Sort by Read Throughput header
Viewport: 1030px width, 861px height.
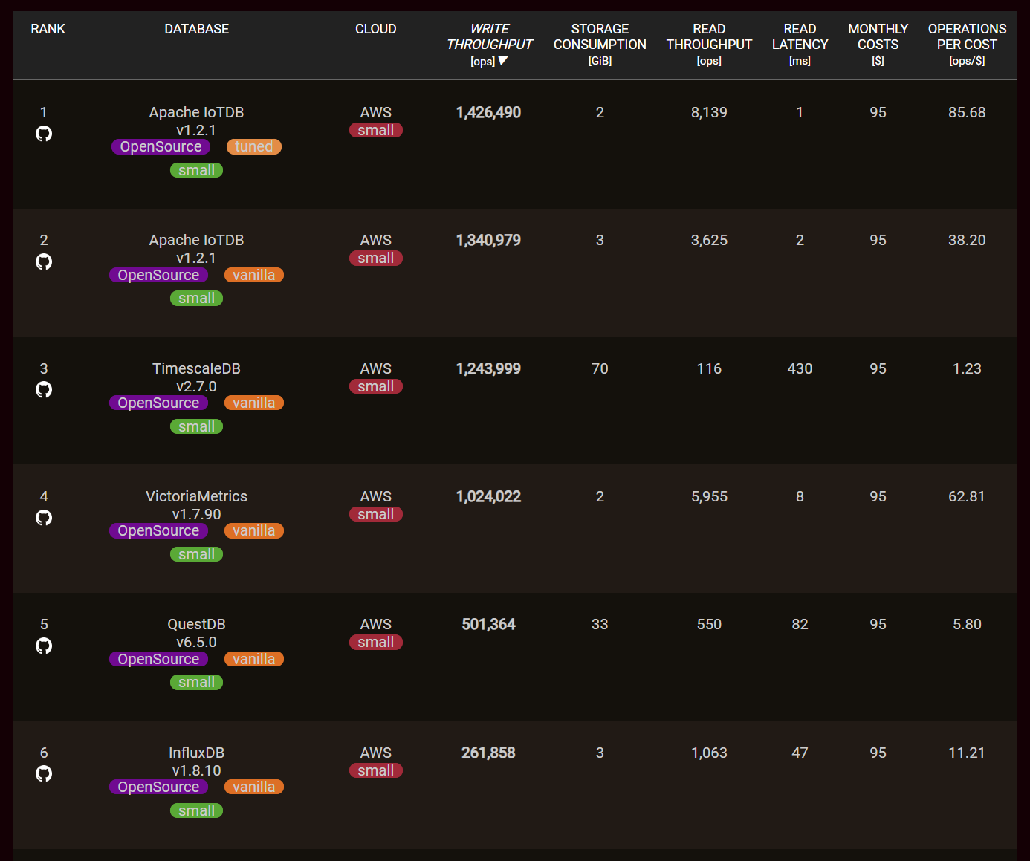(708, 44)
